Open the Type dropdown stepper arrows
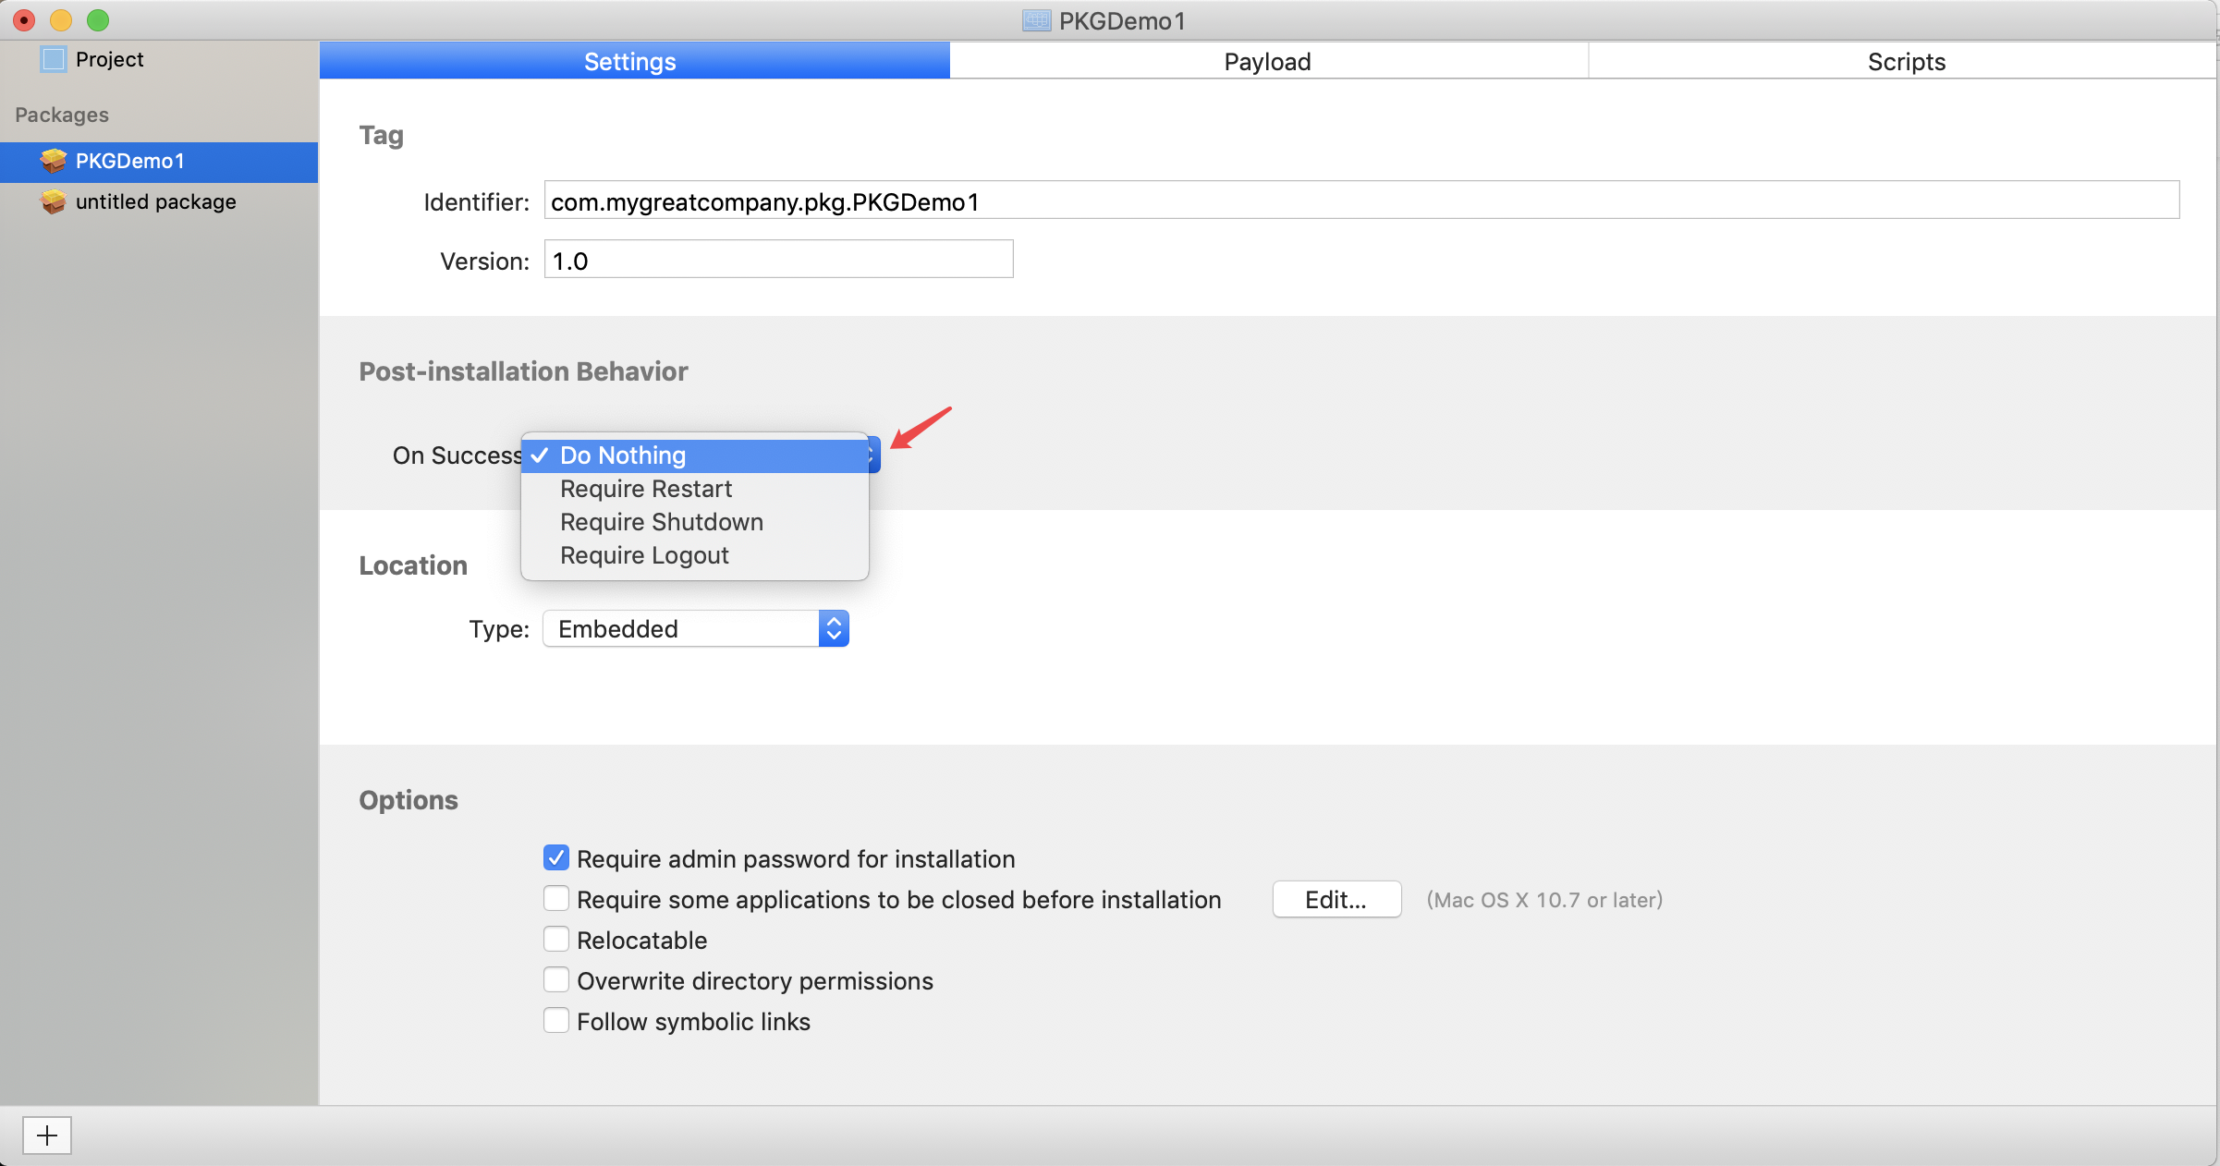Image resolution: width=2220 pixels, height=1166 pixels. [x=833, y=628]
